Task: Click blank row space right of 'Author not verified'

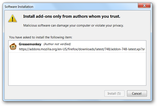Action: (110, 44)
